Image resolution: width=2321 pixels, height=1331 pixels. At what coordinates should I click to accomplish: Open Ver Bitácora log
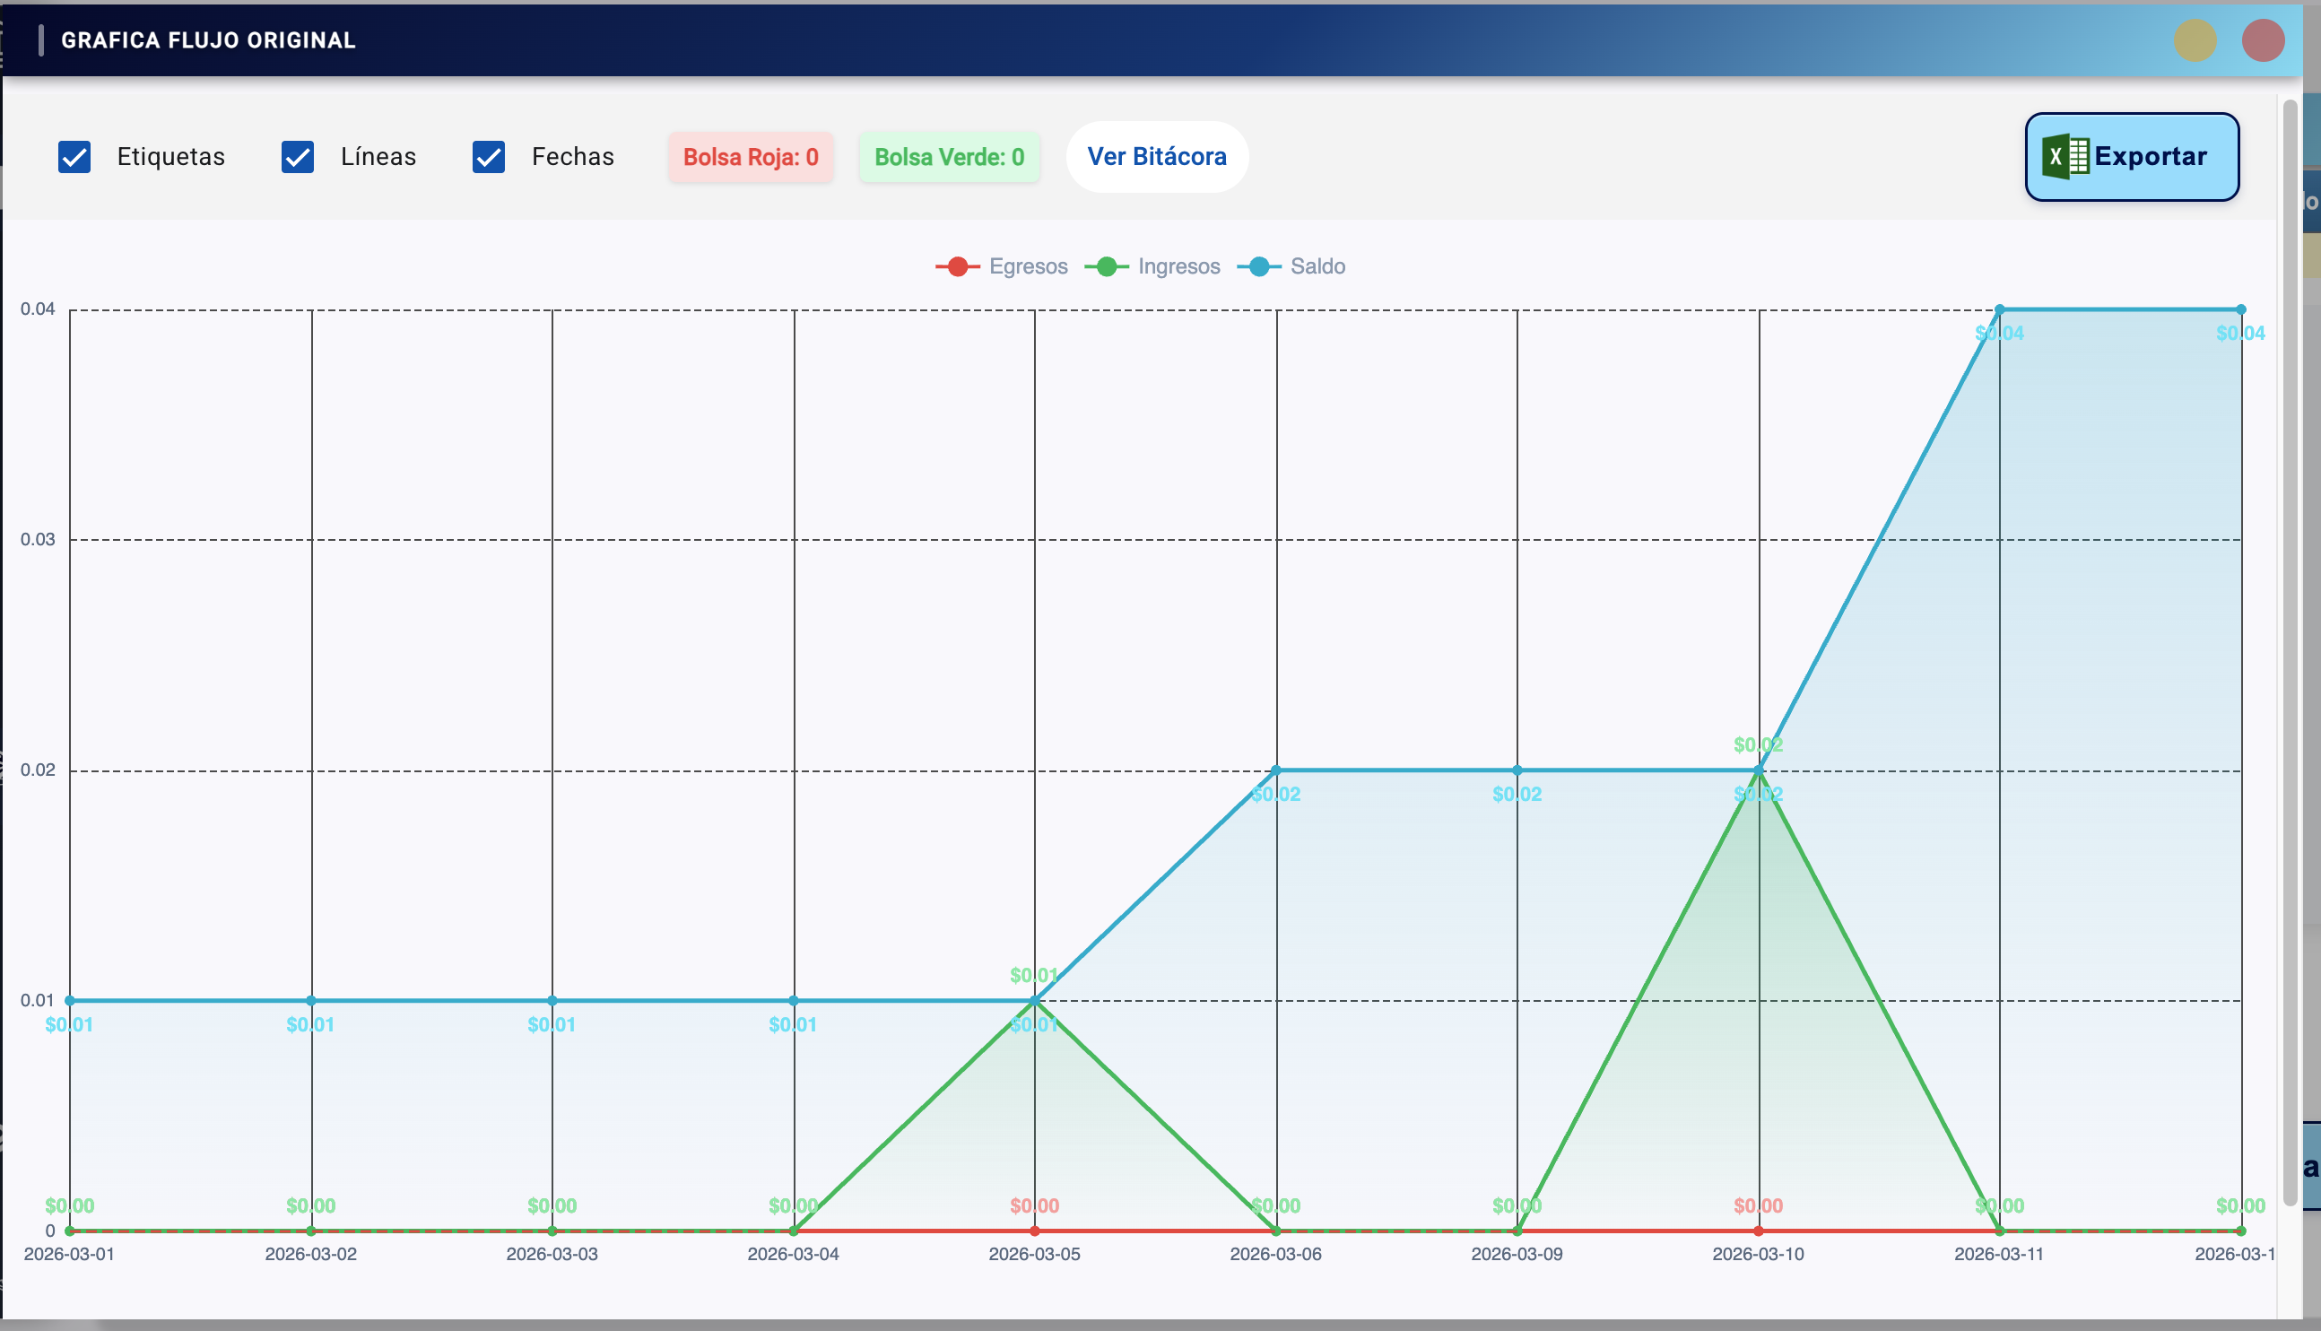pyautogui.click(x=1156, y=156)
